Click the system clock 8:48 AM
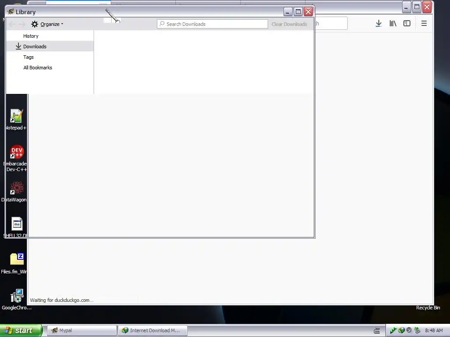 434,330
